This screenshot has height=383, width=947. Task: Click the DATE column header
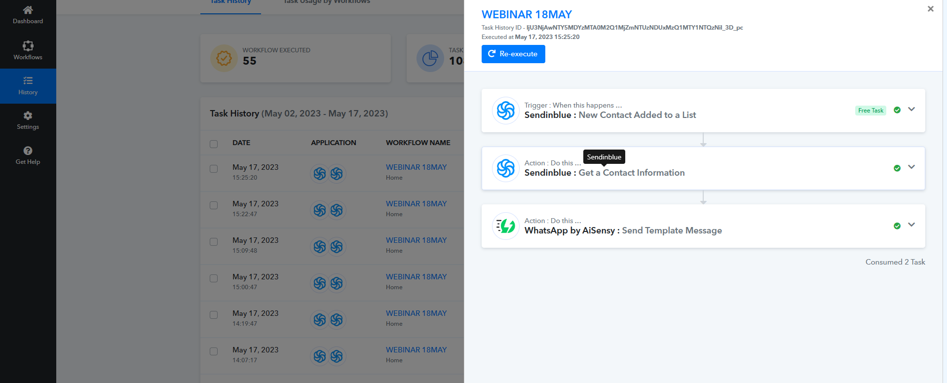241,143
